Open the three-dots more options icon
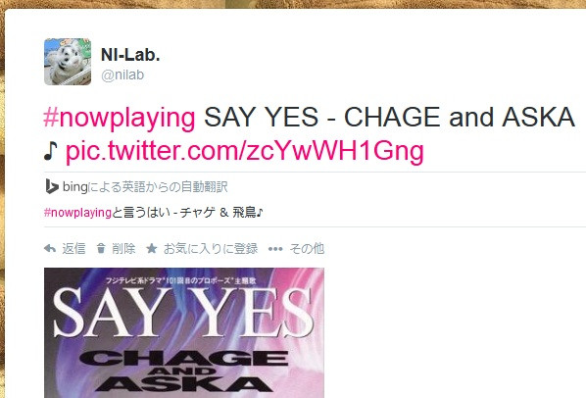This screenshot has height=398, width=586. [275, 249]
